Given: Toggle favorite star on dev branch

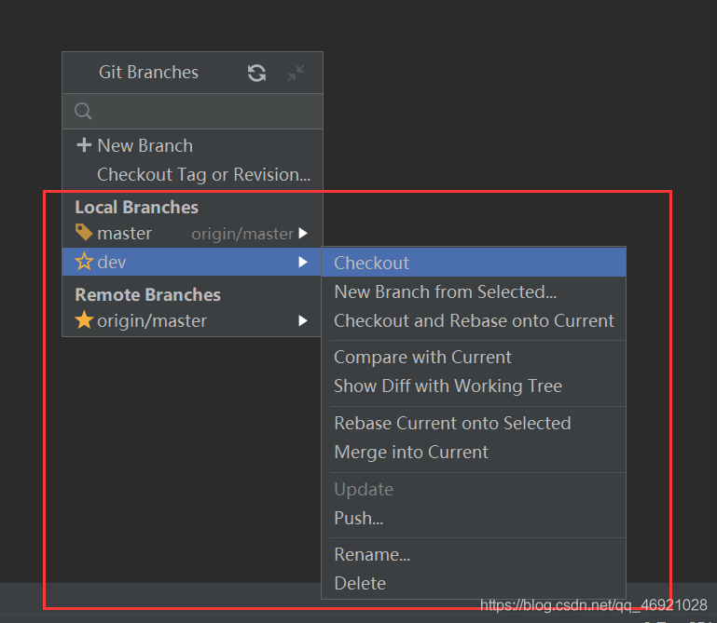Looking at the screenshot, I should coord(84,263).
